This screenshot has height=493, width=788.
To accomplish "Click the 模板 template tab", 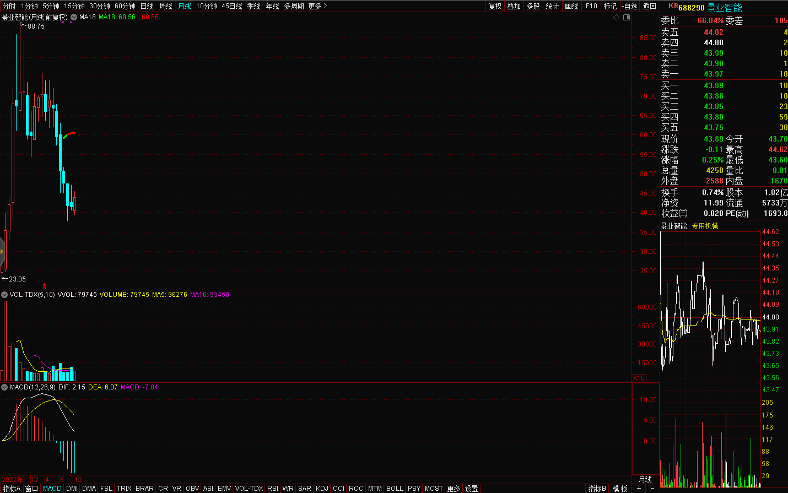I will point(620,489).
